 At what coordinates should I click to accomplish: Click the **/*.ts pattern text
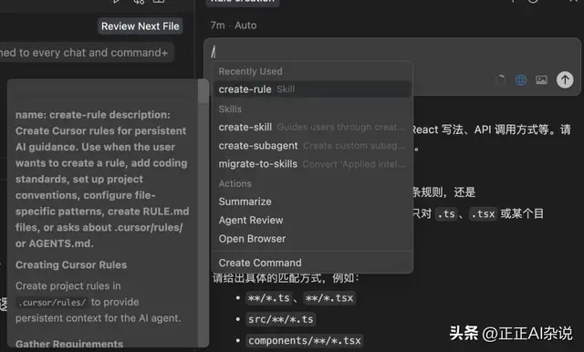268,298
